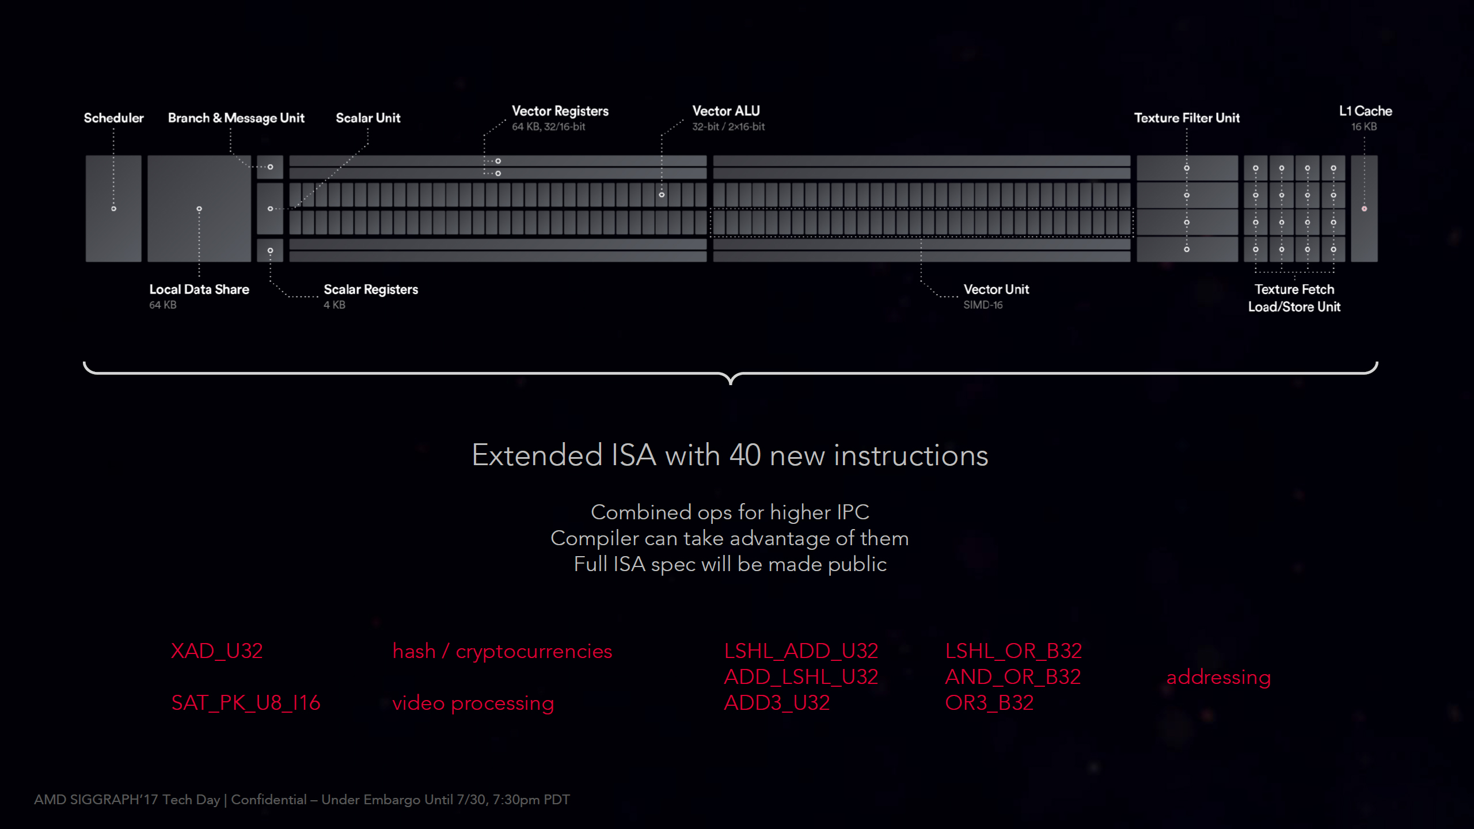Click the Scalar Unit label

click(368, 118)
